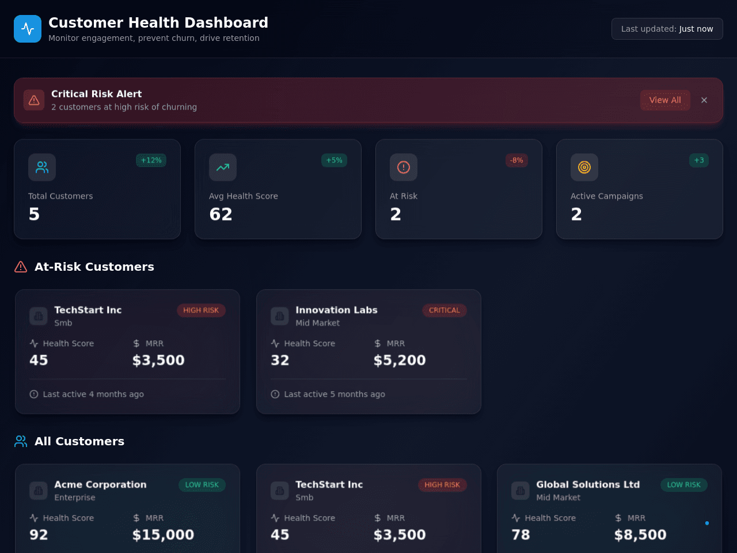Click health score 32 on Innovation Labs
The width and height of the screenshot is (737, 553).
click(x=280, y=360)
